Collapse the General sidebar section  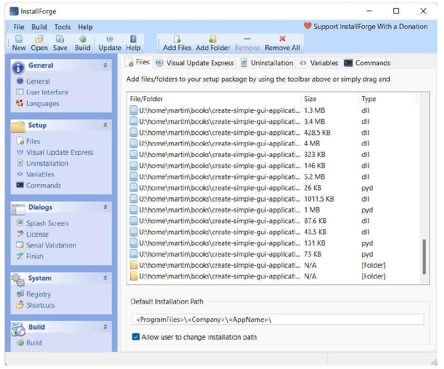pos(105,65)
